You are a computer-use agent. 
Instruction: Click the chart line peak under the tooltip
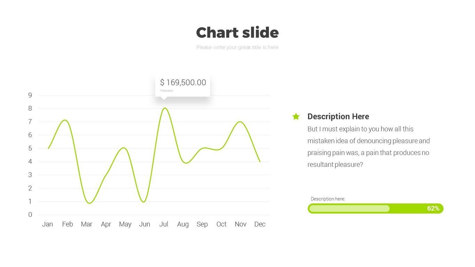tap(165, 108)
